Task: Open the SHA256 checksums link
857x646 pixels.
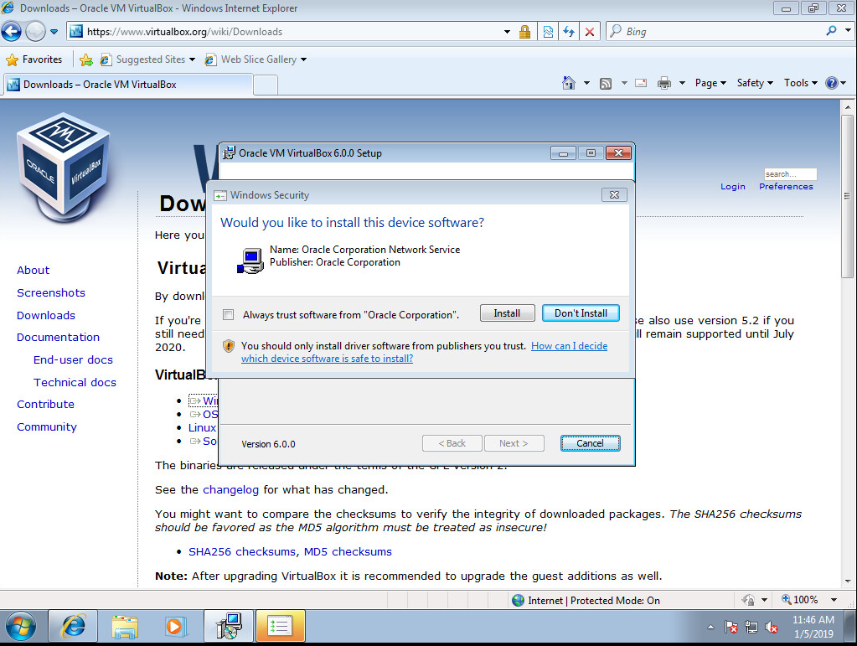Action: click(241, 552)
